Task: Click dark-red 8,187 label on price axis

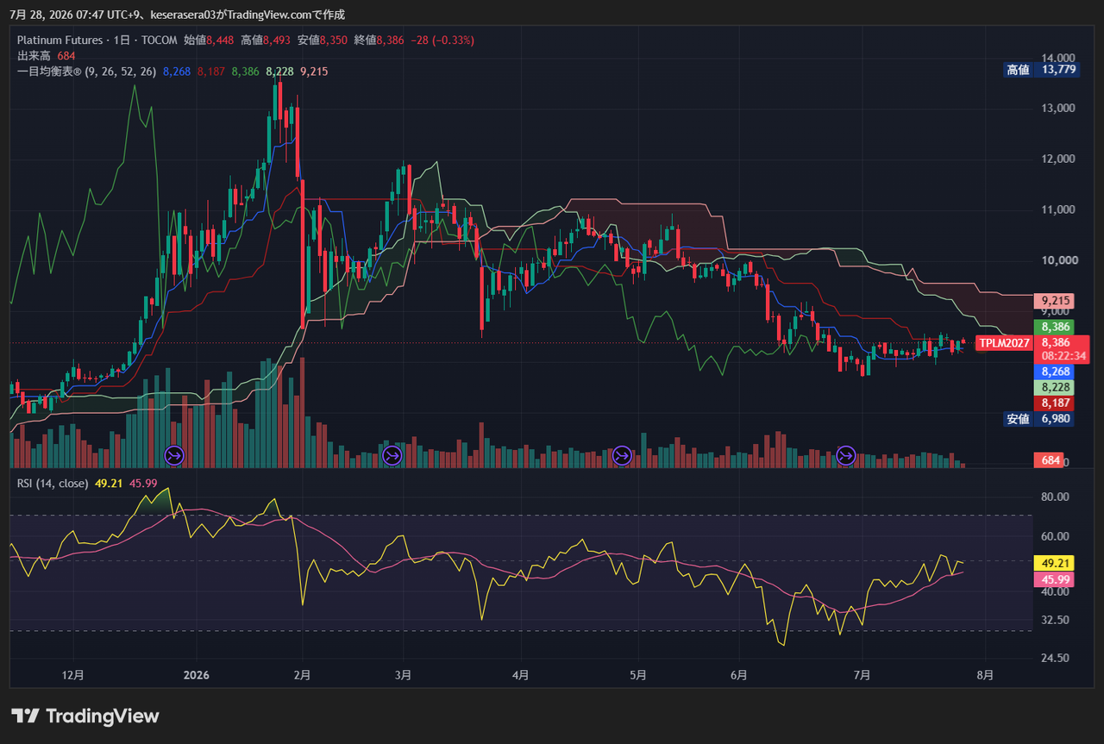Action: tap(1056, 403)
